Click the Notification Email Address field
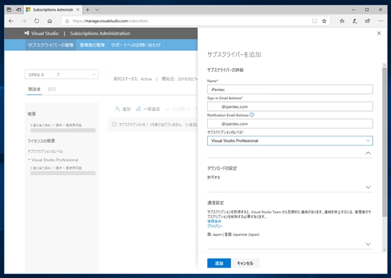The height and width of the screenshot is (278, 391). 290,123
